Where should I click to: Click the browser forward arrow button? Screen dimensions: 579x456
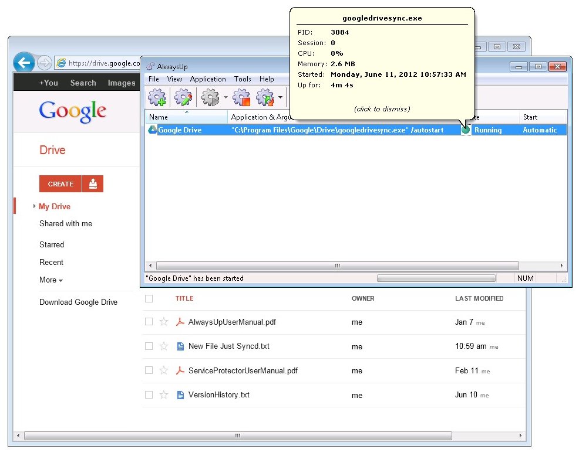point(44,63)
